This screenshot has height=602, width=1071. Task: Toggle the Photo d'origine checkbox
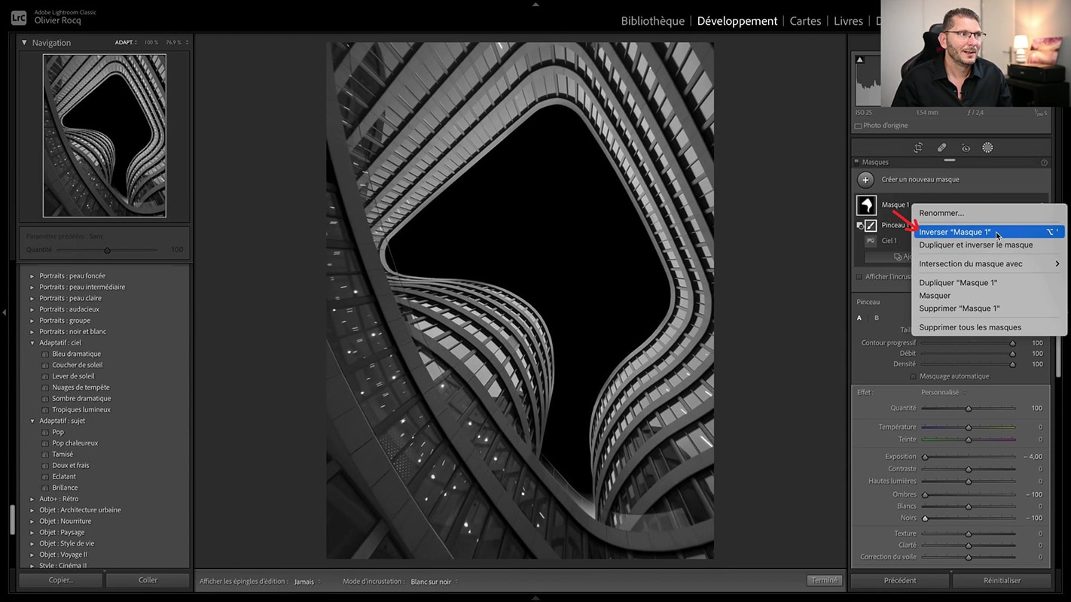tap(858, 126)
